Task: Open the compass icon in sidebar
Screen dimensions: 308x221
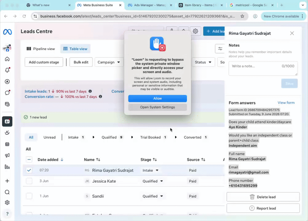Action: click(7, 82)
